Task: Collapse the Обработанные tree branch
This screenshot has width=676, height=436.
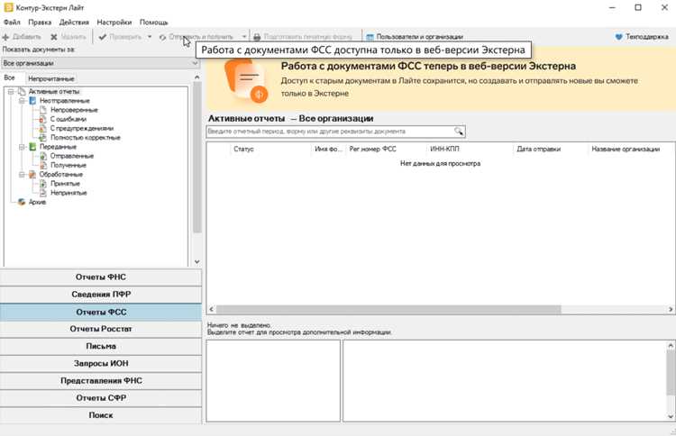Action: [22, 174]
